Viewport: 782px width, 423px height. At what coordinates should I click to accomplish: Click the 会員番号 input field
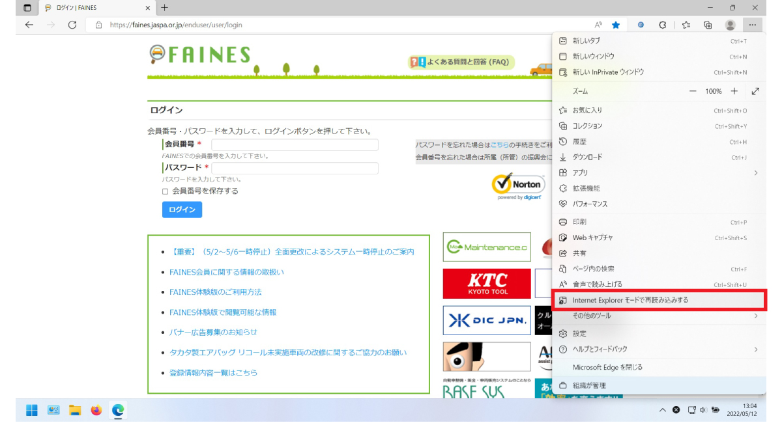295,144
